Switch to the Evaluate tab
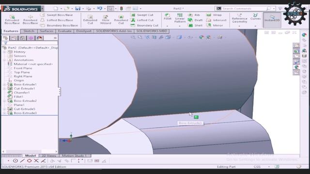 point(65,31)
